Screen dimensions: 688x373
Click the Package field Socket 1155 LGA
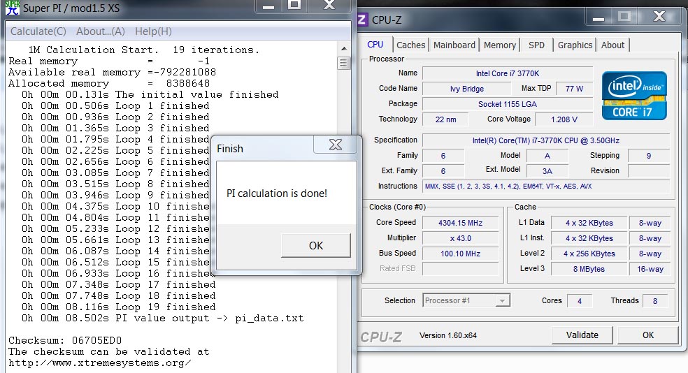pyautogui.click(x=508, y=104)
